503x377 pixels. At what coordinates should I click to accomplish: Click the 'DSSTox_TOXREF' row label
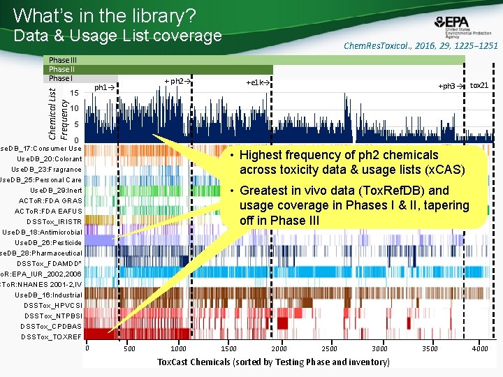point(51,337)
